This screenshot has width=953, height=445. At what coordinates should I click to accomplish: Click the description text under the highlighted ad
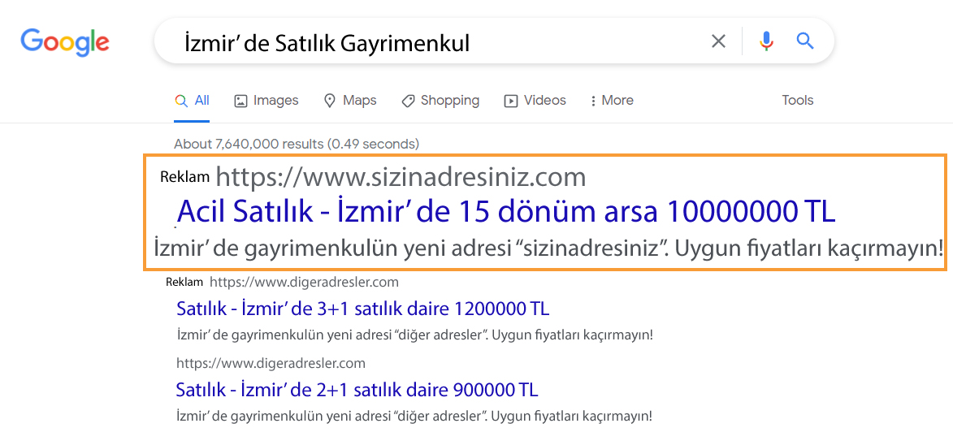pyautogui.click(x=548, y=248)
